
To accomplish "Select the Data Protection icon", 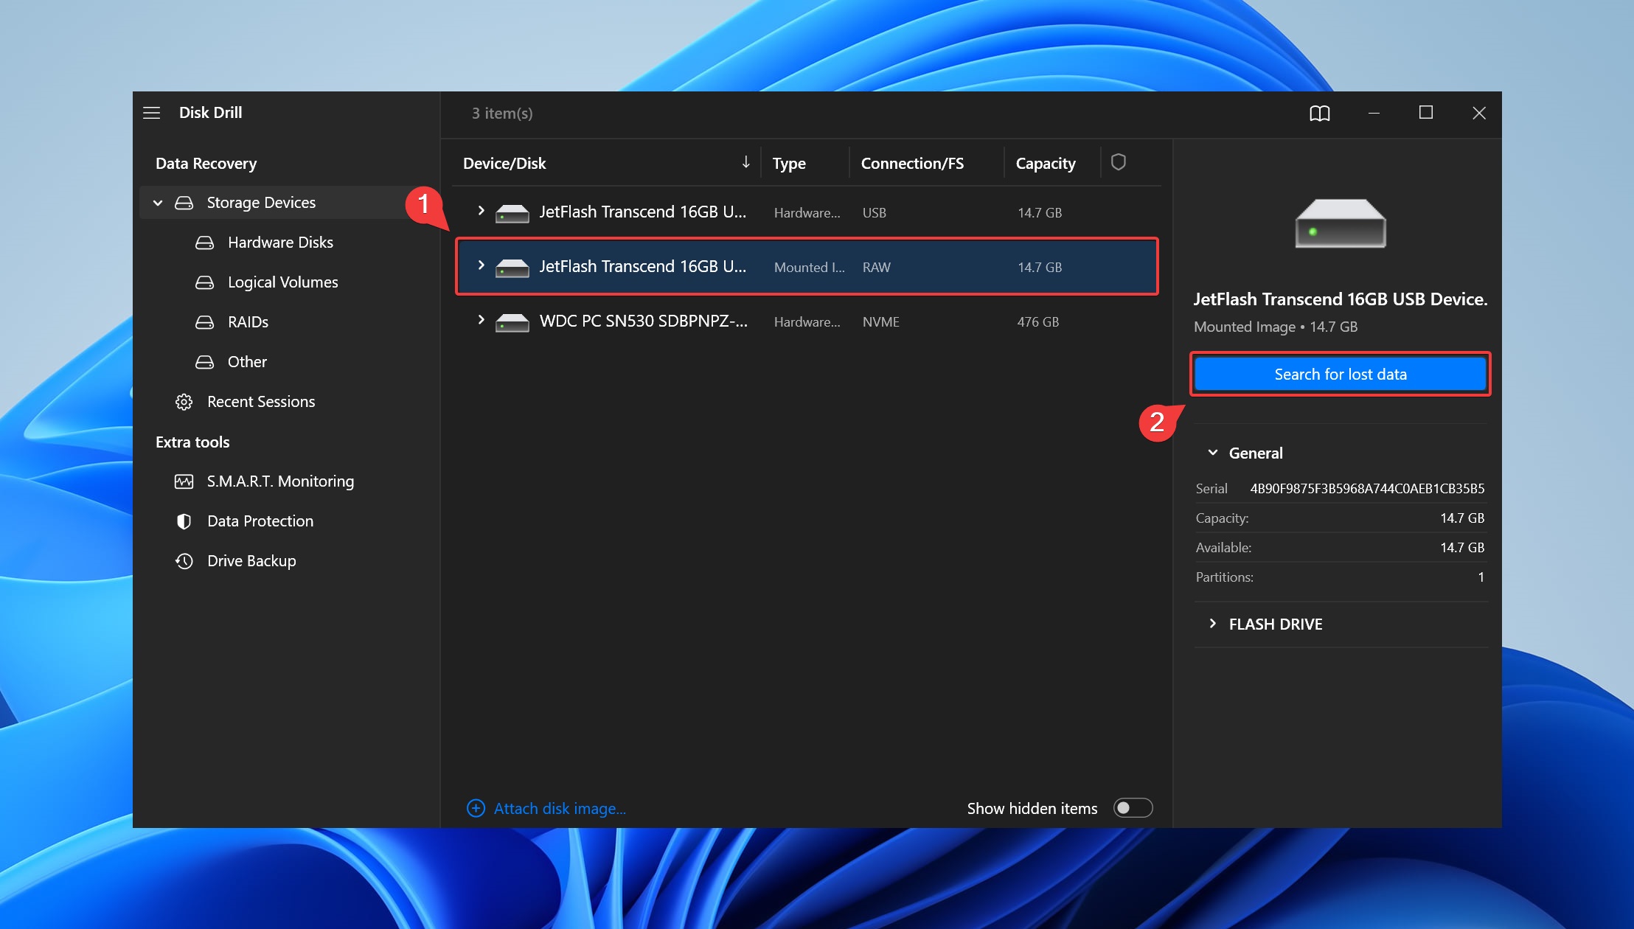I will click(x=183, y=521).
